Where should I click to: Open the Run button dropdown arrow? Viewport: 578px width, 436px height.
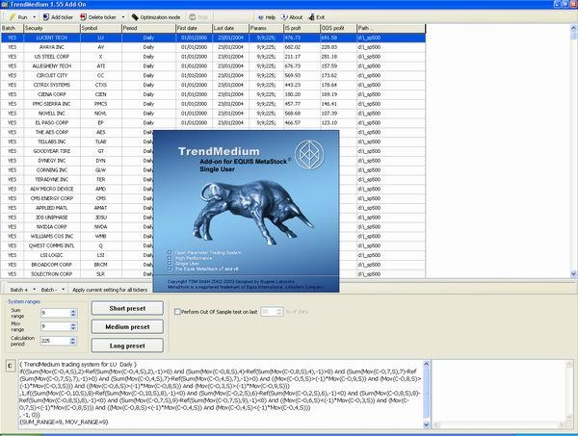(x=35, y=17)
